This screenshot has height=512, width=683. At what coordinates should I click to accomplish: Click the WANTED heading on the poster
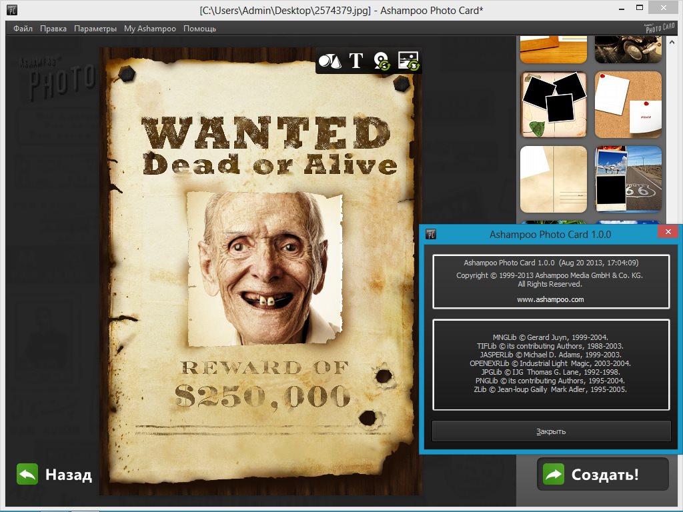tap(265, 132)
